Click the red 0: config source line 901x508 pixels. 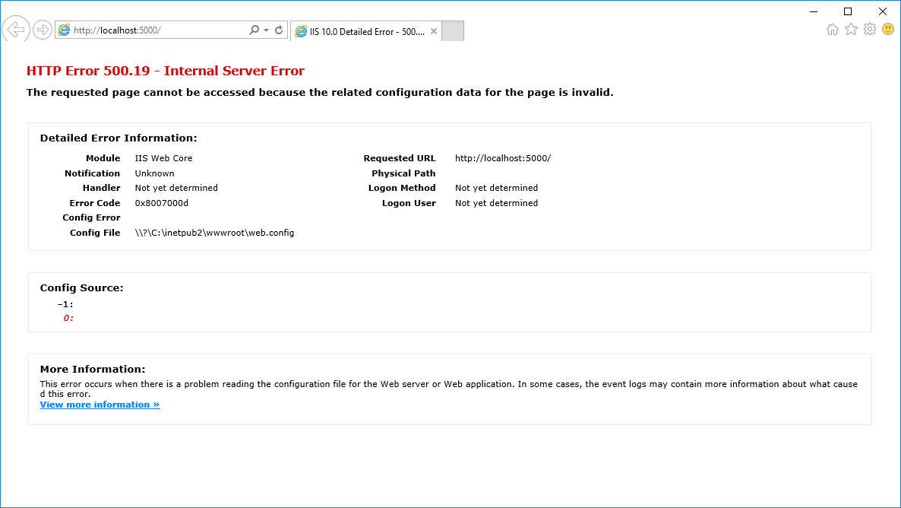coord(68,318)
